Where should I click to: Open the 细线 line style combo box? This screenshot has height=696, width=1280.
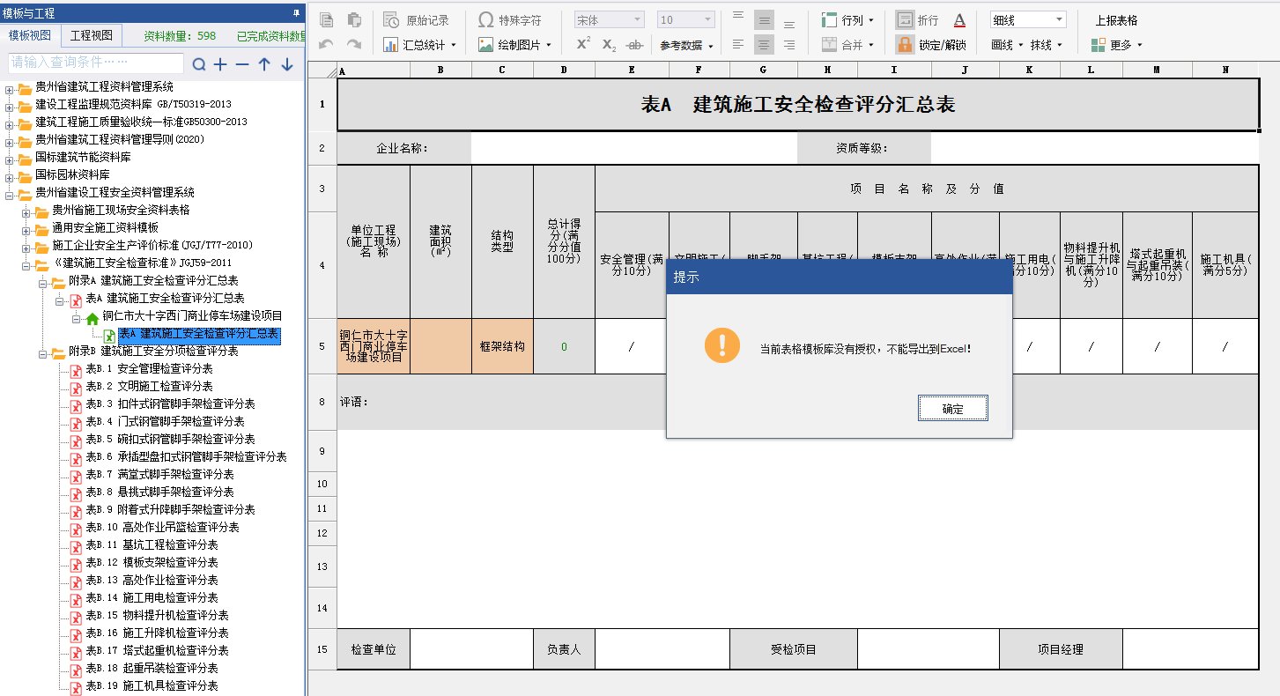coord(1028,19)
